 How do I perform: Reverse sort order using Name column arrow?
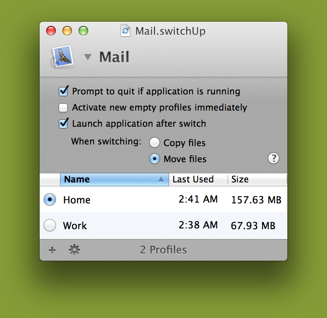[161, 180]
